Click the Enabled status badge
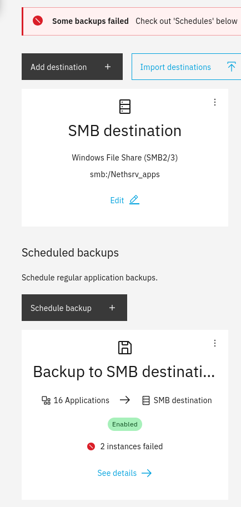The image size is (241, 507). click(125, 424)
